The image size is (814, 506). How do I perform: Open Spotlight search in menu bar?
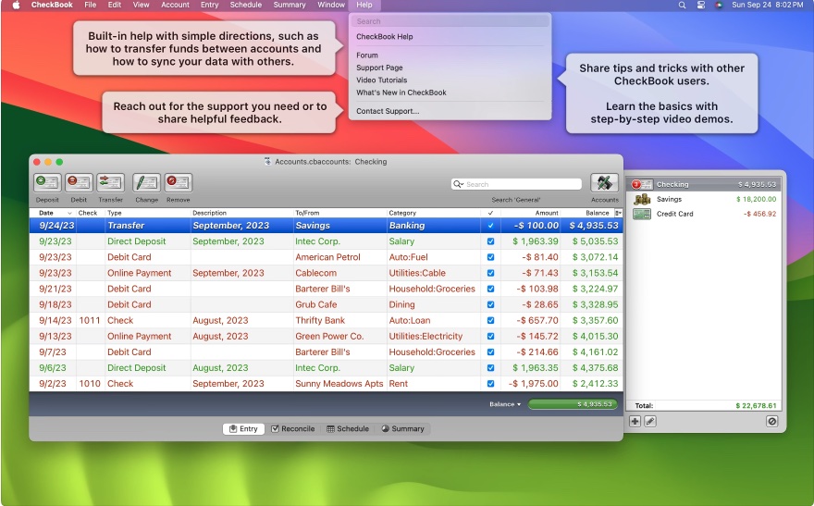coord(682,5)
